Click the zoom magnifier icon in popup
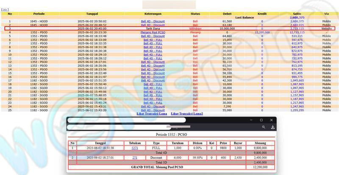This screenshot has height=175, width=339. pyautogui.click(x=264, y=127)
